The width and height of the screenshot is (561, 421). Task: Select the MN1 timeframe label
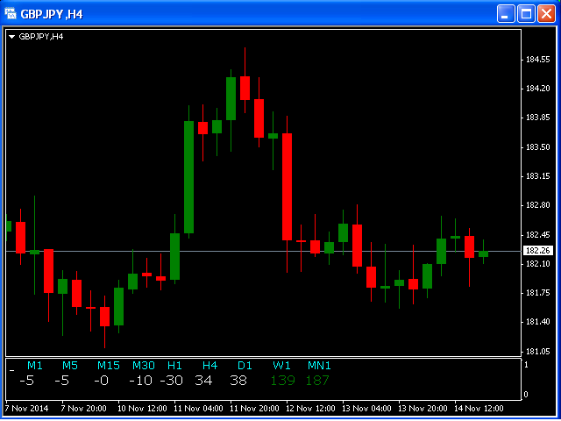coord(319,365)
